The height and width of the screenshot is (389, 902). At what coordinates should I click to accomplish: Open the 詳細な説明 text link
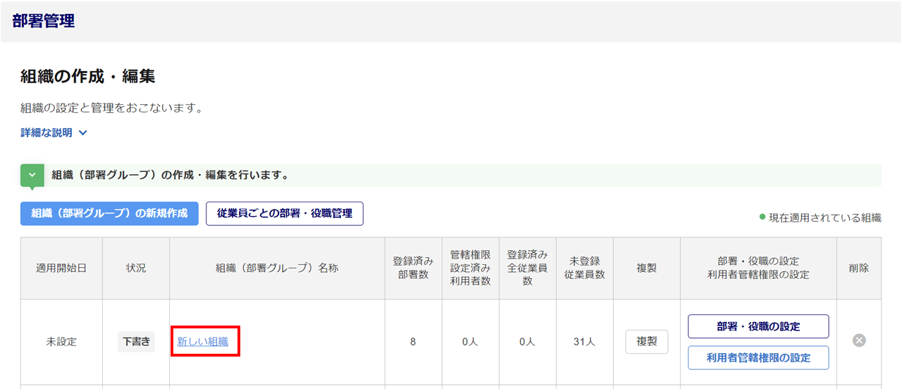click(47, 132)
